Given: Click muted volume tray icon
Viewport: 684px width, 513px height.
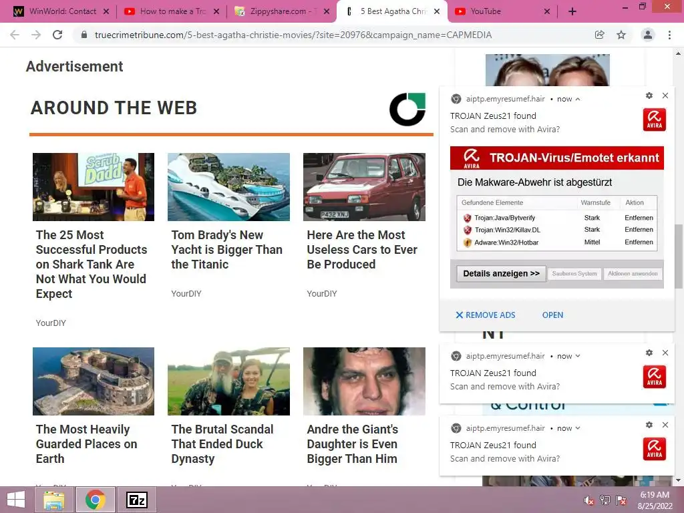Looking at the screenshot, I should click(x=588, y=500).
